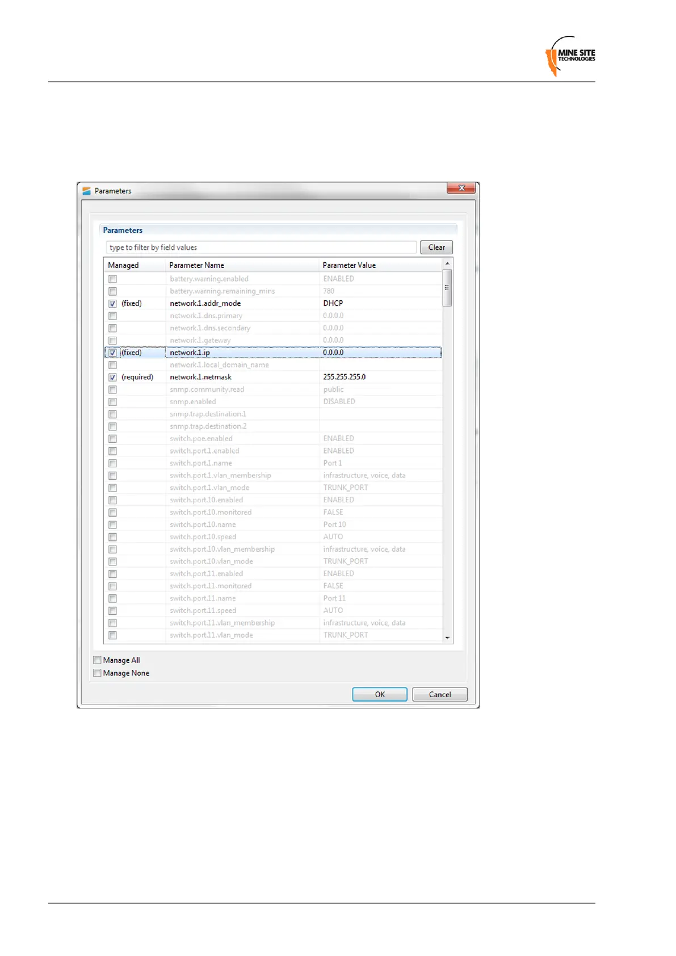The image size is (676, 956).
Task: Select switch.port.1.vlan_membership parameter name
Action: pos(220,475)
